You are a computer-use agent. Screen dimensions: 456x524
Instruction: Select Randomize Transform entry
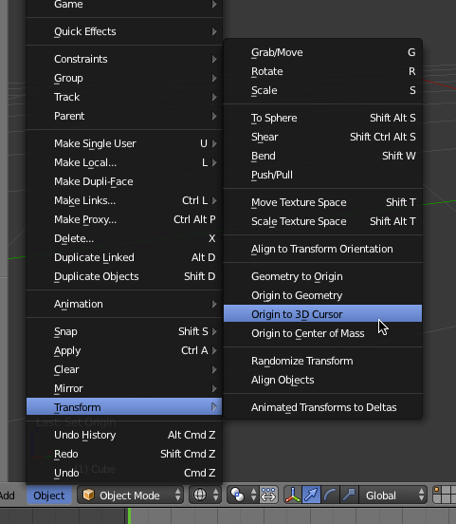(323, 361)
